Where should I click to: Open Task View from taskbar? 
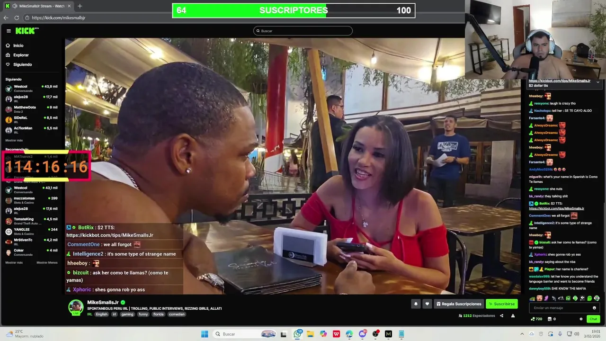coord(284,334)
